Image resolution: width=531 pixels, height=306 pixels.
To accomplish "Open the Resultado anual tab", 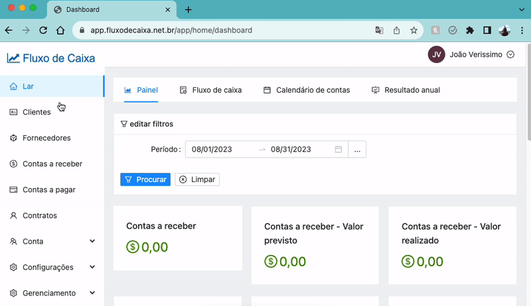I will (406, 90).
